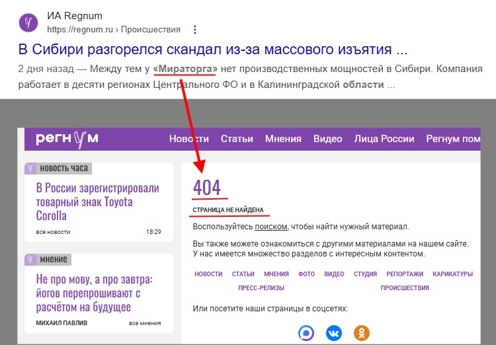Open the Мнения header menu item
496x345 pixels.
283,139
